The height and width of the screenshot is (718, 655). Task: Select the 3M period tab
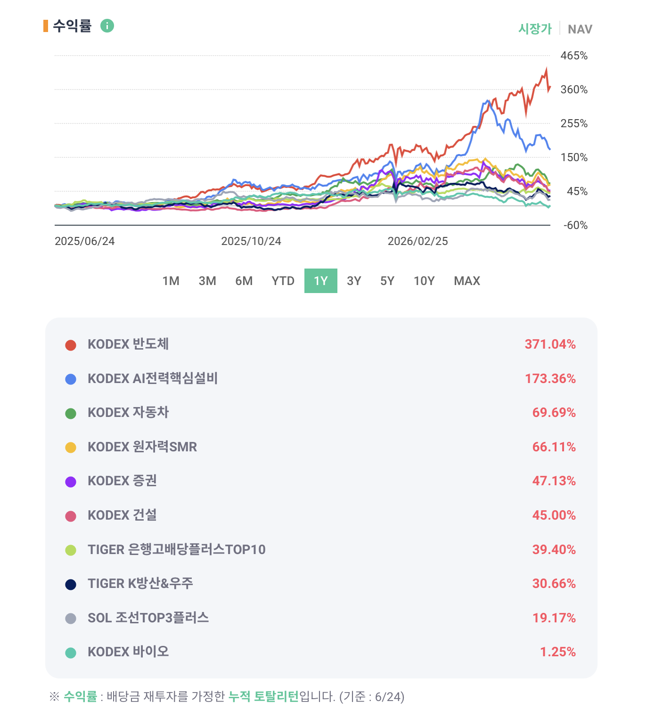tap(207, 281)
